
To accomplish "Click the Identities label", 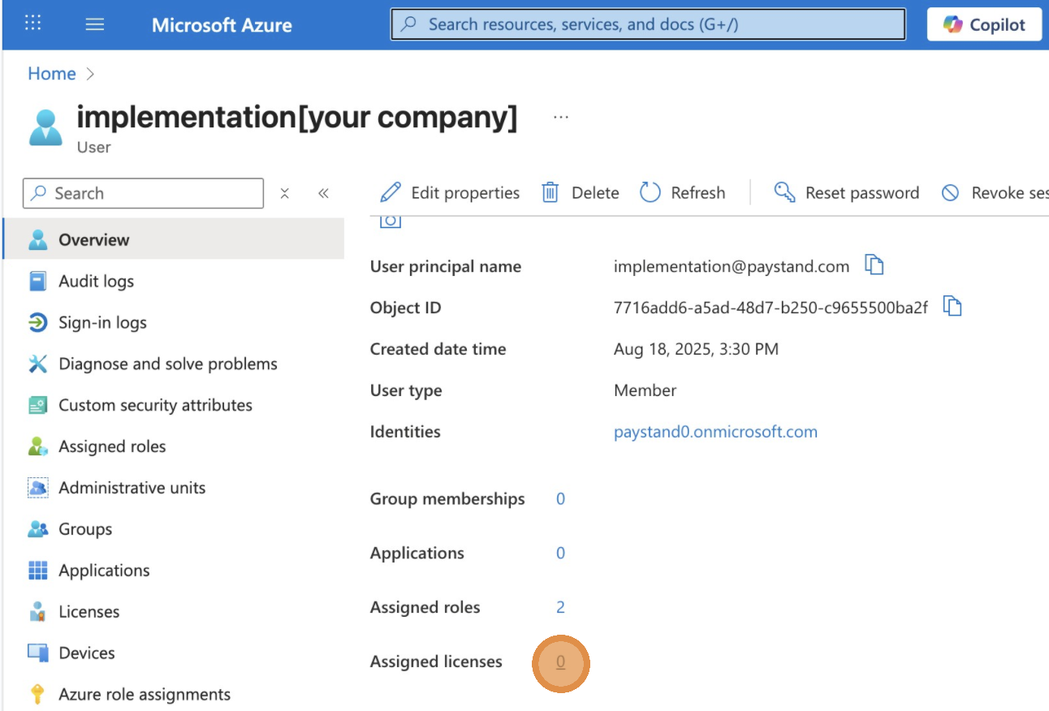I will click(405, 432).
